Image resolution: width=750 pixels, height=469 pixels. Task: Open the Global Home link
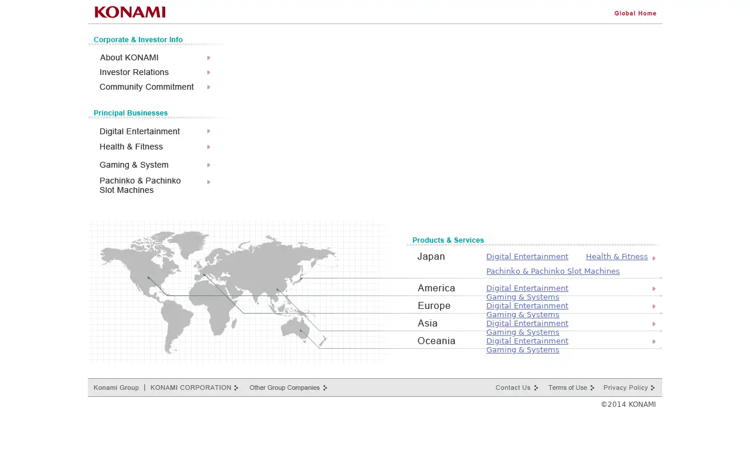(x=635, y=13)
